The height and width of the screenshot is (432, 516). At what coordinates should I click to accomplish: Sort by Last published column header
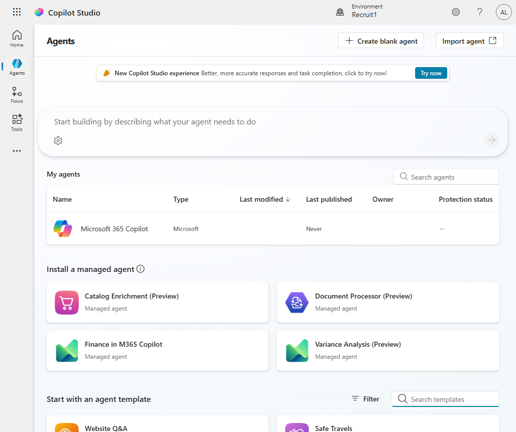pos(329,199)
